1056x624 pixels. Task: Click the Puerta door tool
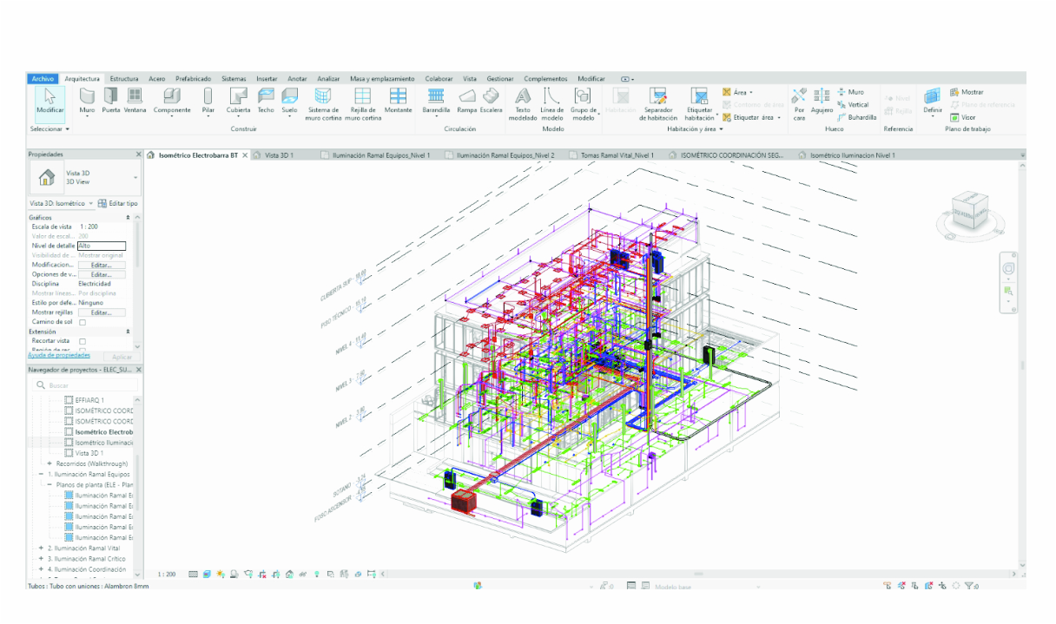[111, 100]
